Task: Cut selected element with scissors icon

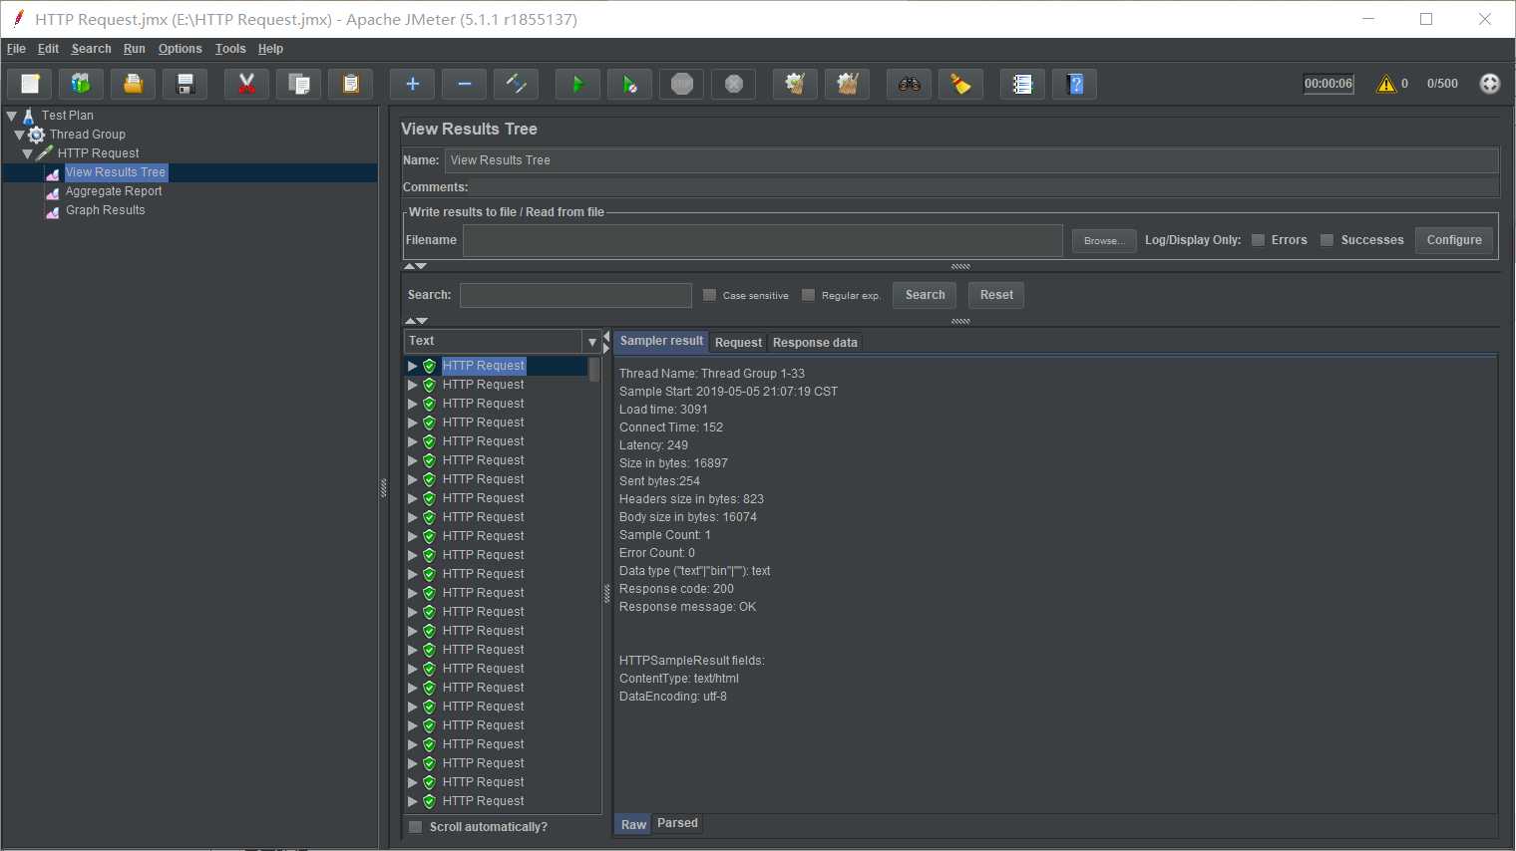Action: point(247,84)
